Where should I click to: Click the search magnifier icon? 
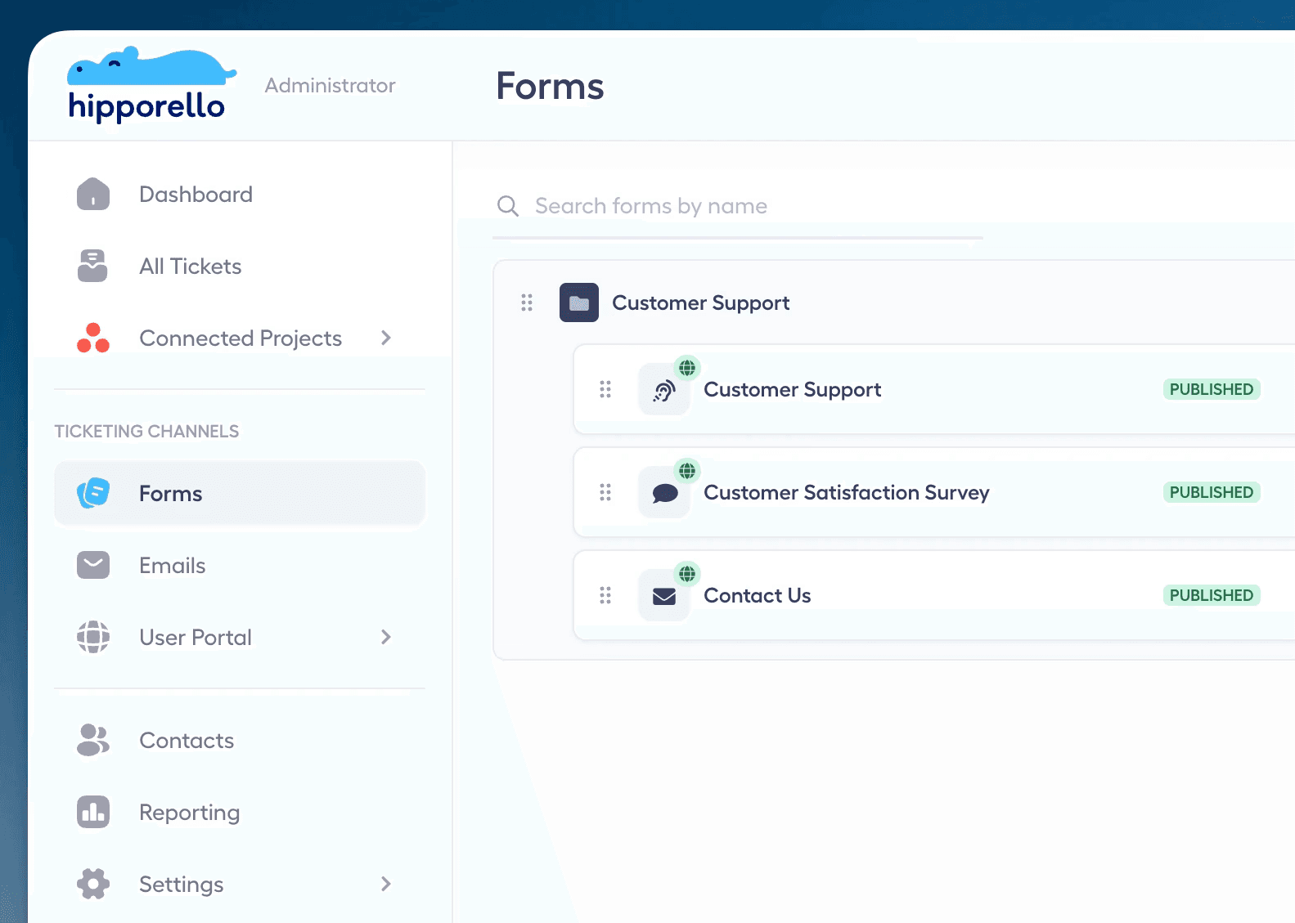coord(508,206)
